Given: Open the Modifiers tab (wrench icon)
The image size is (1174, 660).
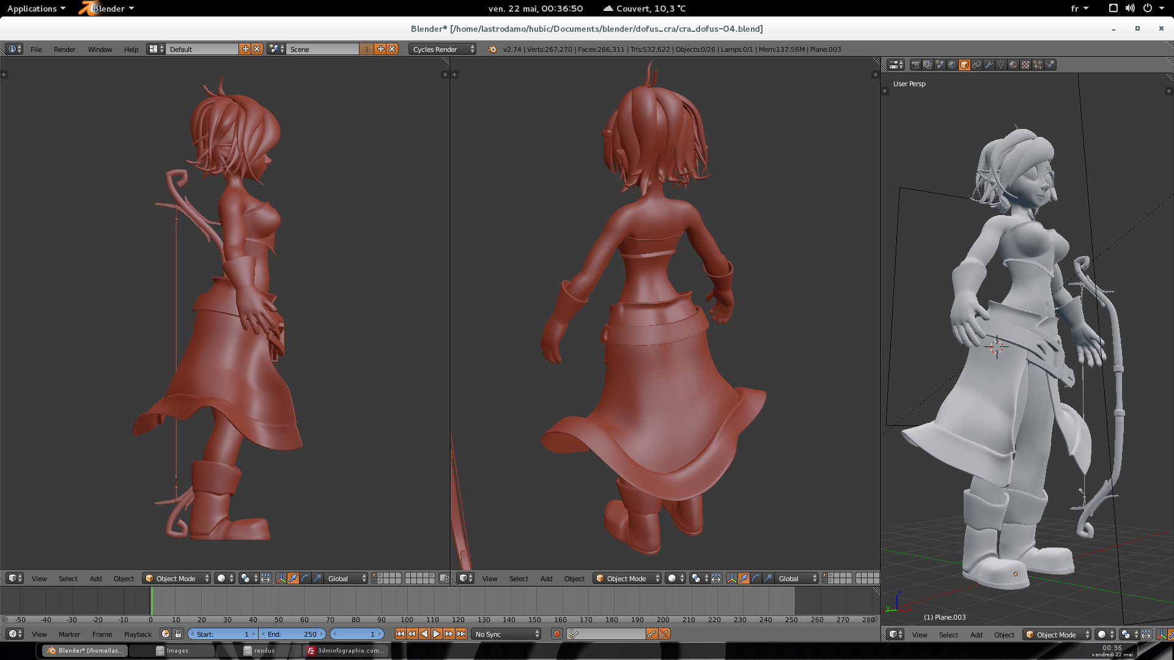Looking at the screenshot, I should [989, 65].
